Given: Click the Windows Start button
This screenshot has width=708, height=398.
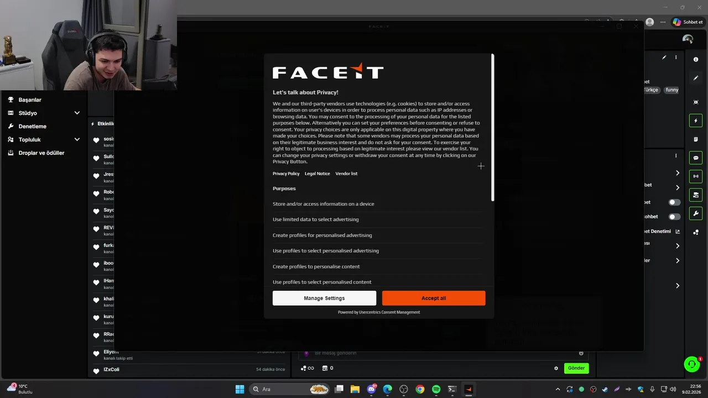Looking at the screenshot, I should pyautogui.click(x=240, y=389).
